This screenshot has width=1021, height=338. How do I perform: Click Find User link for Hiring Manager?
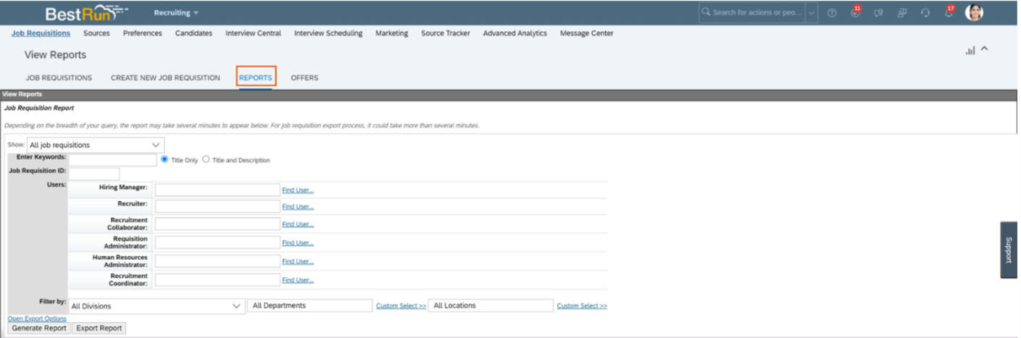[x=297, y=190]
